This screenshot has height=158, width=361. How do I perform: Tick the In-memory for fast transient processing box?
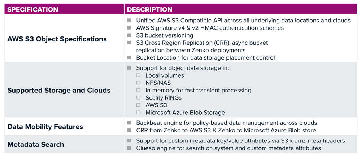138,90
